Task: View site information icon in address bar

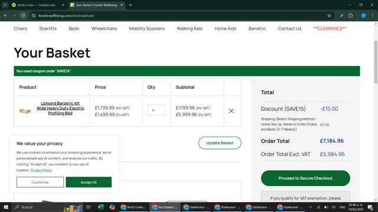Action: click(34, 16)
